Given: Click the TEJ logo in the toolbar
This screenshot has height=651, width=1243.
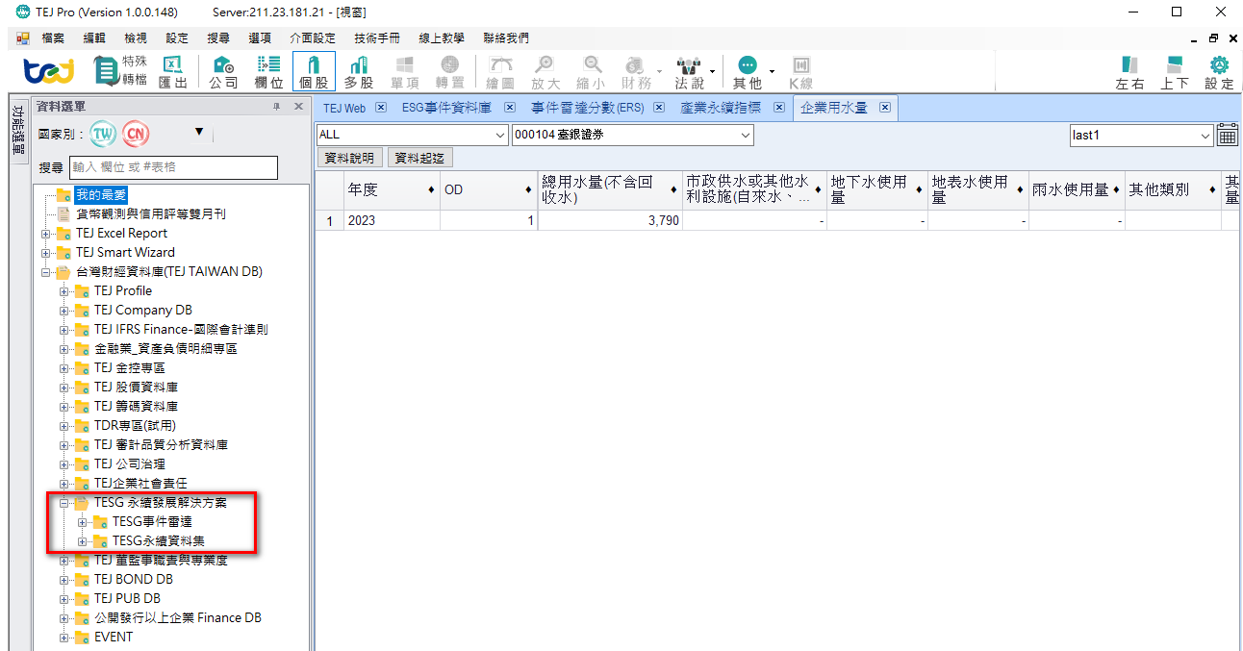Looking at the screenshot, I should [48, 72].
